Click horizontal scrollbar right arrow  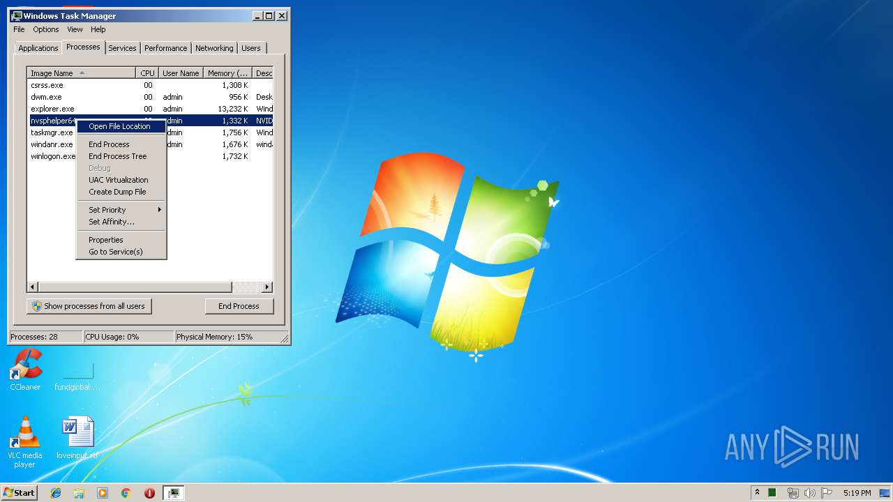267,287
